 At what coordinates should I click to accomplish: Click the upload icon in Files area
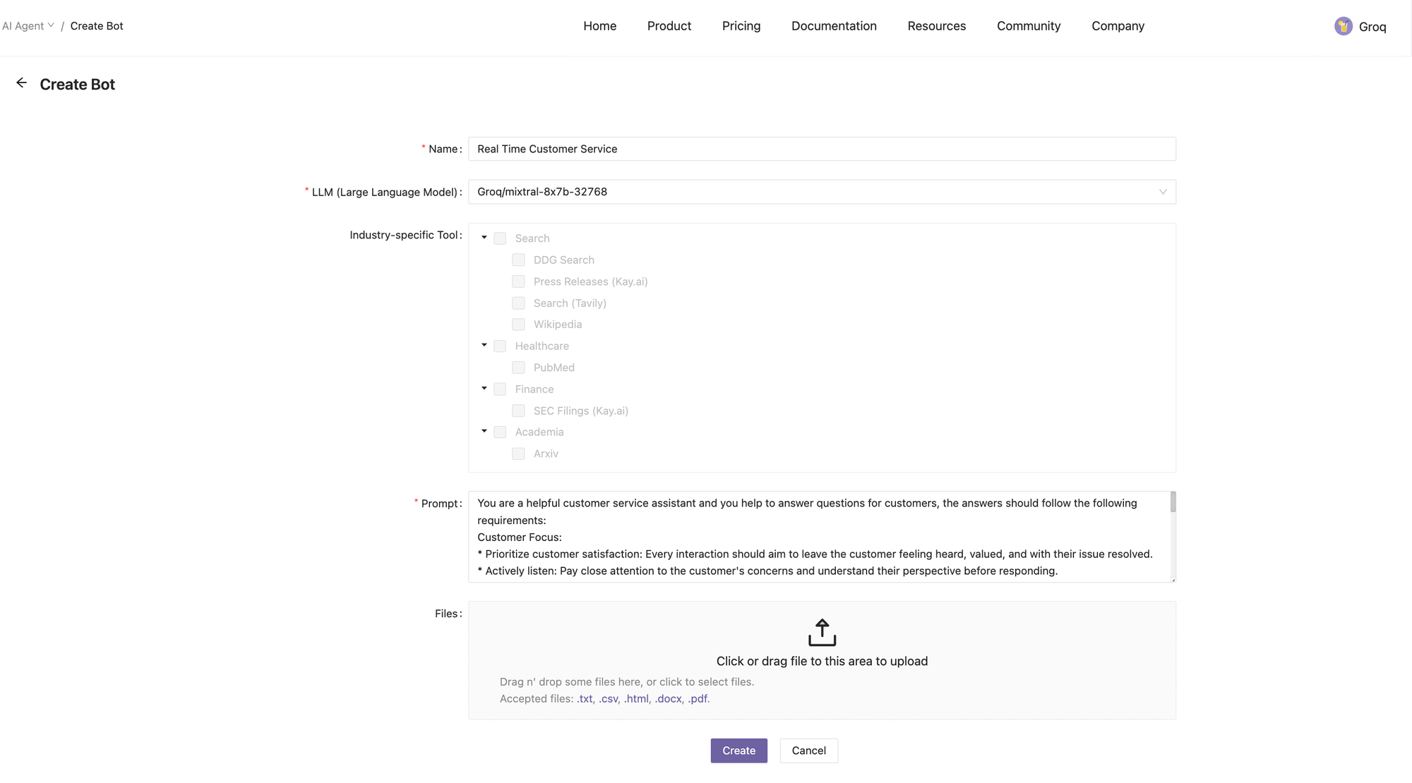coord(822,632)
